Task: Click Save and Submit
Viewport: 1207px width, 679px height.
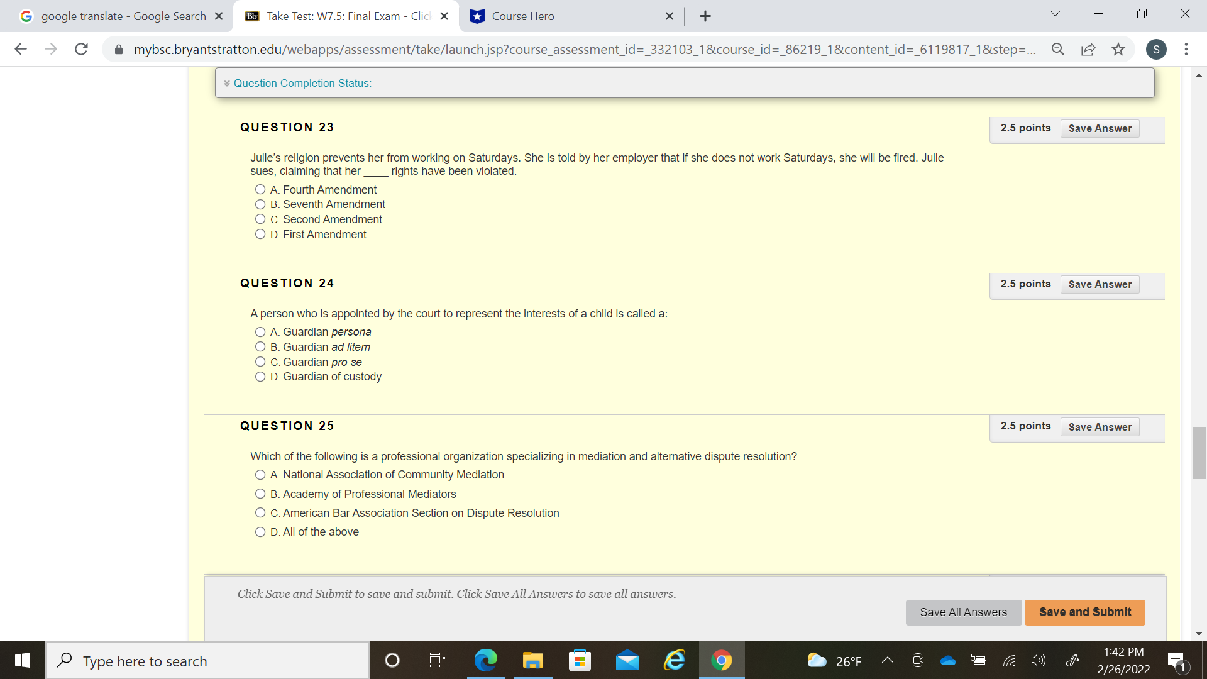Action: tap(1084, 612)
